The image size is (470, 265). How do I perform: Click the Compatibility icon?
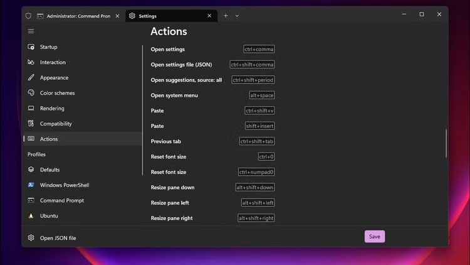31,123
